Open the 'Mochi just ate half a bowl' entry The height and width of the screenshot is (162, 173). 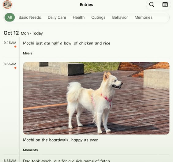66,43
